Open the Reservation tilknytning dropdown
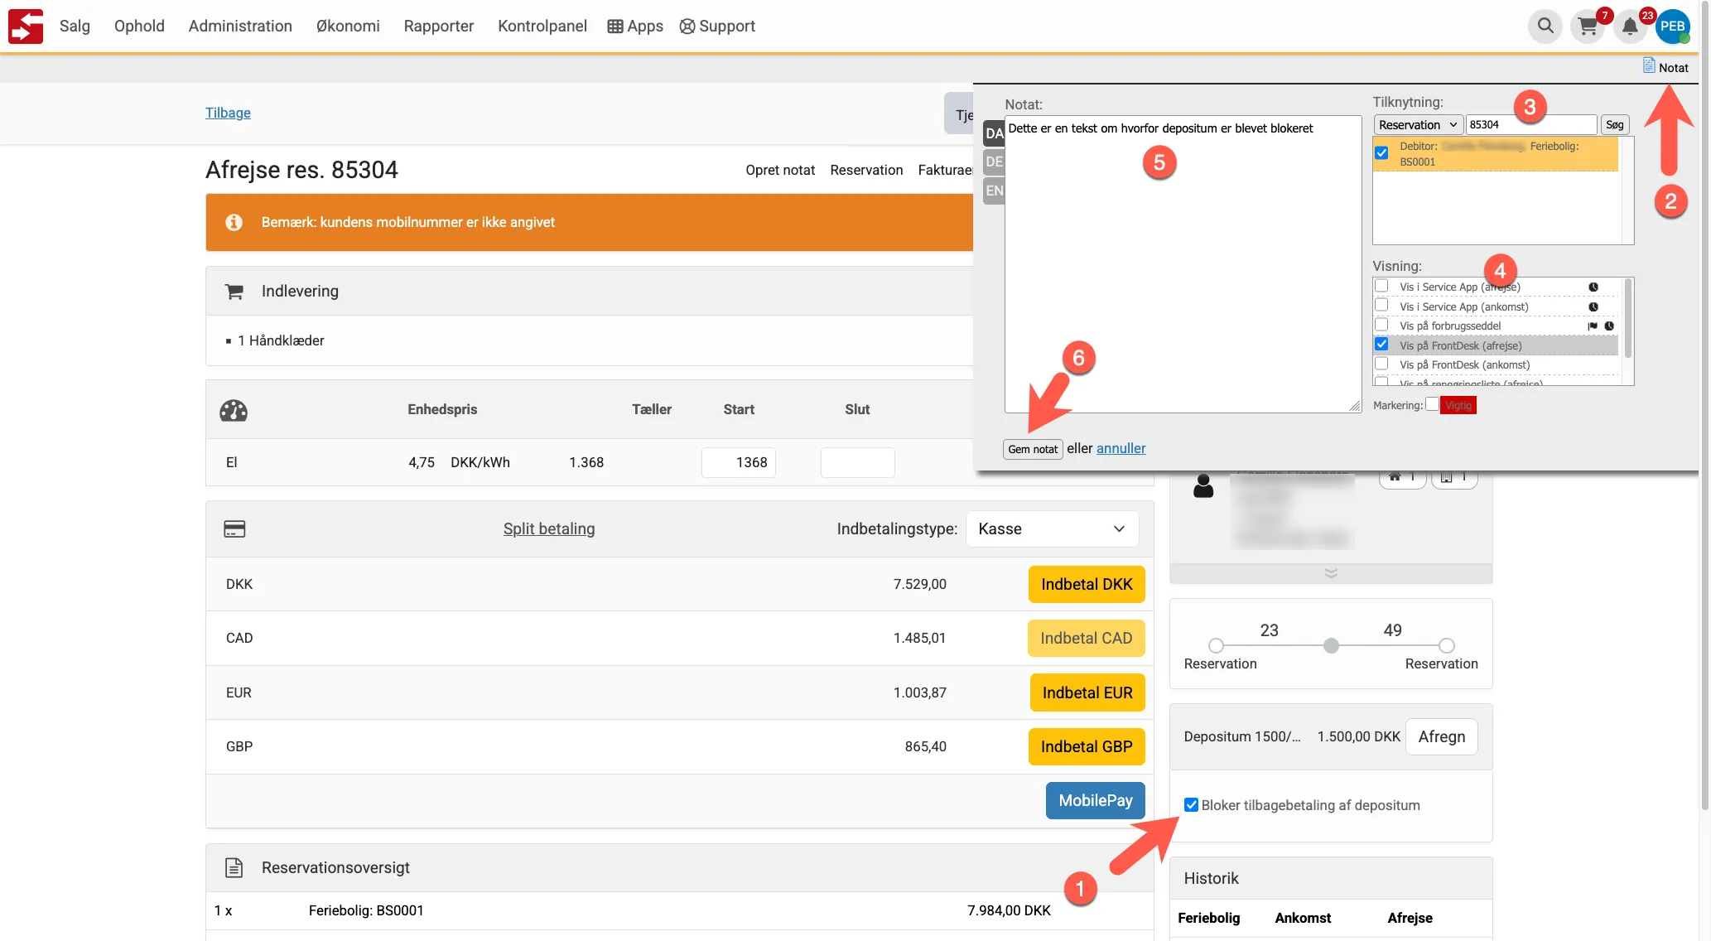 [x=1417, y=125]
